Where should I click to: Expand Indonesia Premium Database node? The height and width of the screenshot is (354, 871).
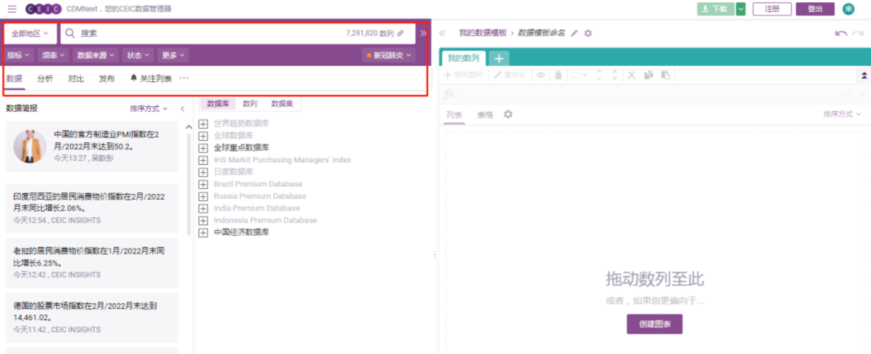(203, 221)
